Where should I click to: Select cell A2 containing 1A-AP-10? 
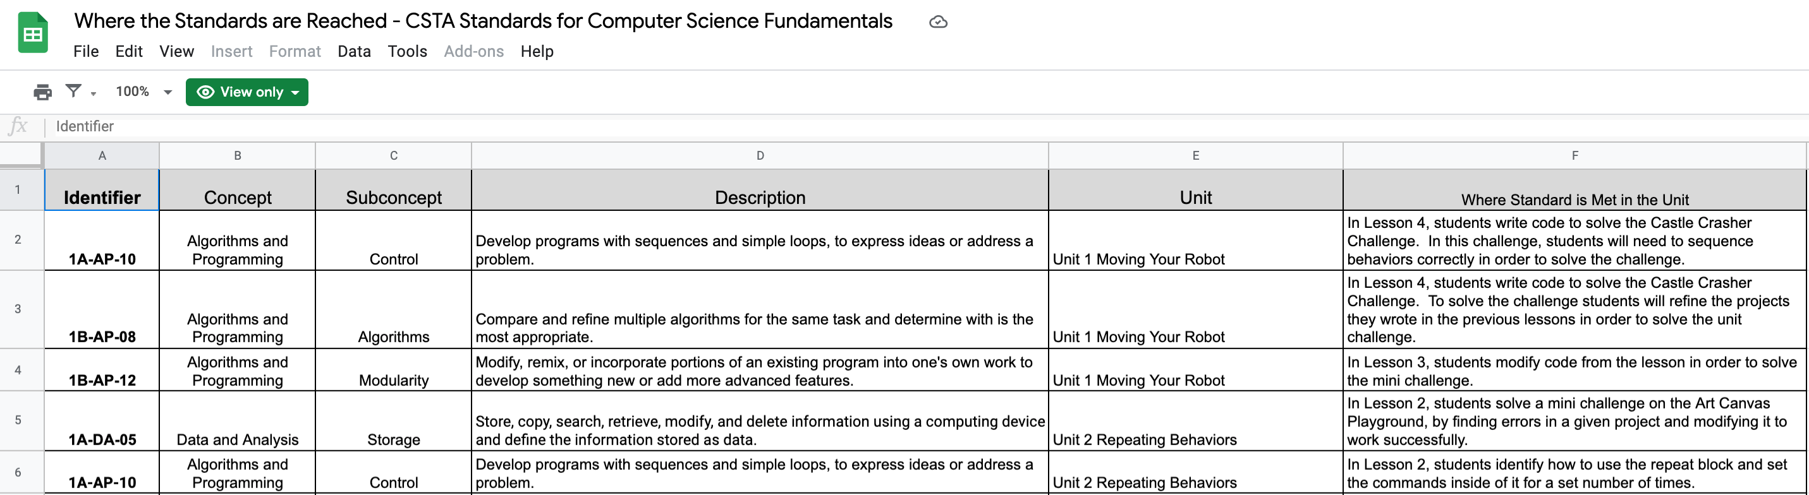[x=102, y=241]
